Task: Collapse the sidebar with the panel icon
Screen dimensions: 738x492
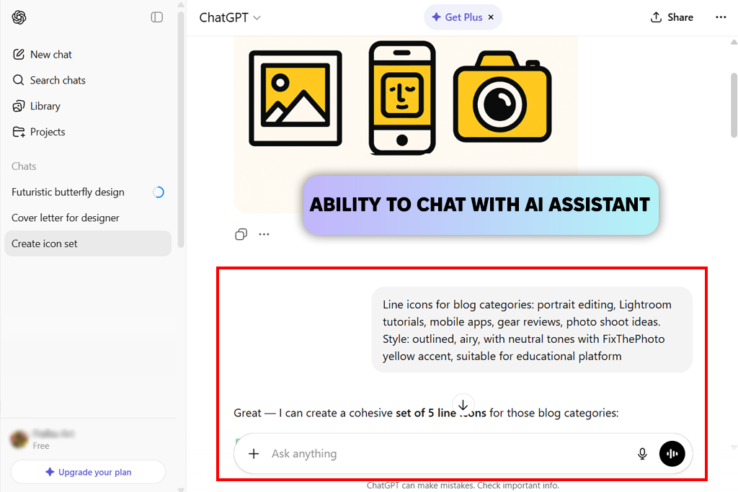Action: (x=156, y=17)
